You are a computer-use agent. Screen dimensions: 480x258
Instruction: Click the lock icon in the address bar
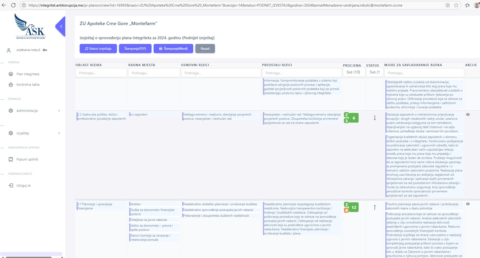pos(24,5)
